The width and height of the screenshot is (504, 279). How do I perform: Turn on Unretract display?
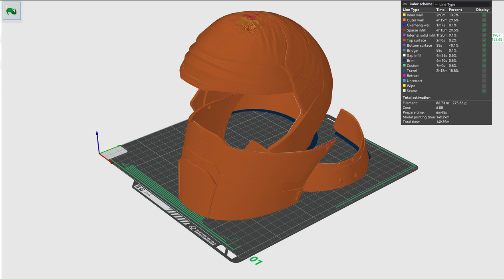pos(484,81)
